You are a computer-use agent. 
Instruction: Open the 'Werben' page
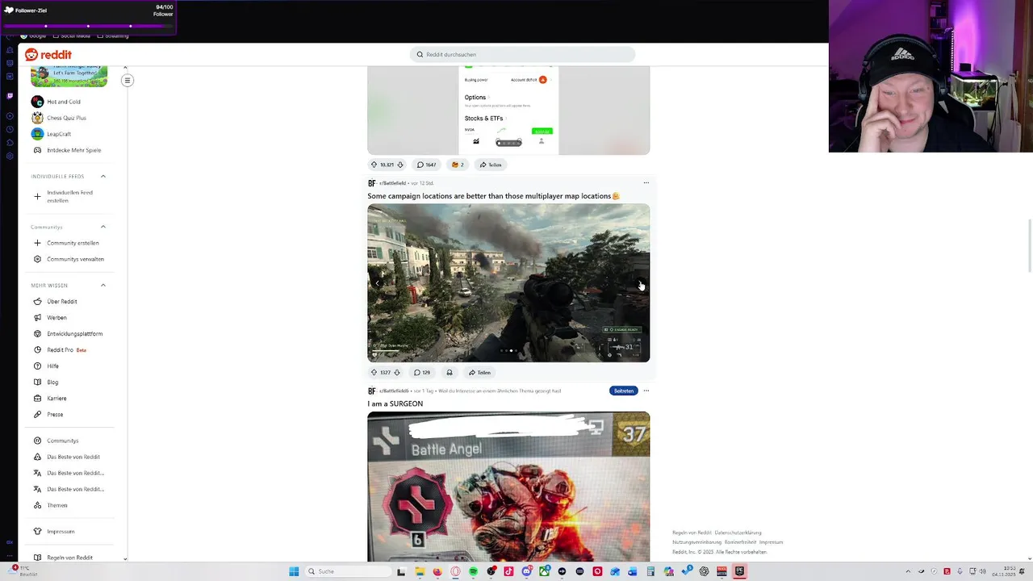(x=56, y=317)
